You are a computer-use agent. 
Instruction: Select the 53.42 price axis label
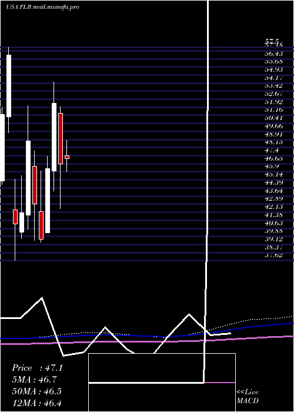273,86
